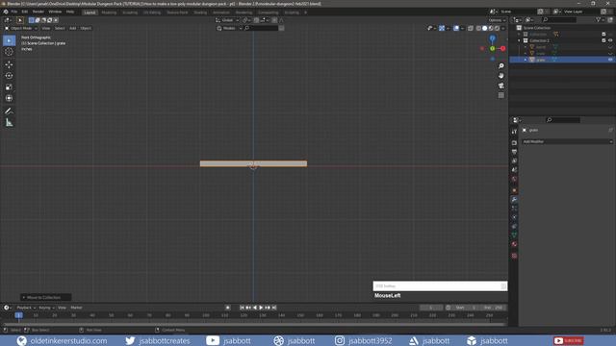This screenshot has width=616, height=346.
Task: Open the Object properties tab
Action: click(x=514, y=190)
